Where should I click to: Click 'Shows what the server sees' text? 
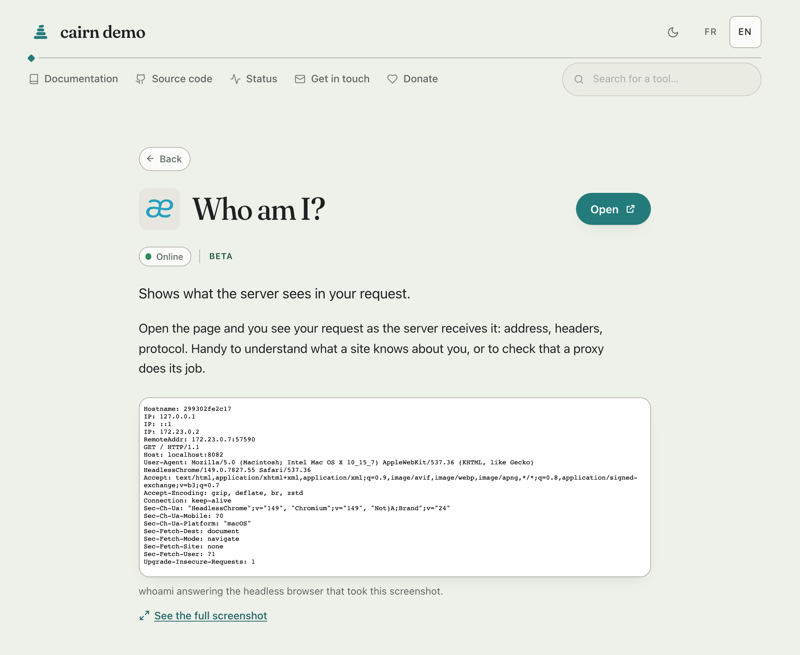tap(275, 294)
